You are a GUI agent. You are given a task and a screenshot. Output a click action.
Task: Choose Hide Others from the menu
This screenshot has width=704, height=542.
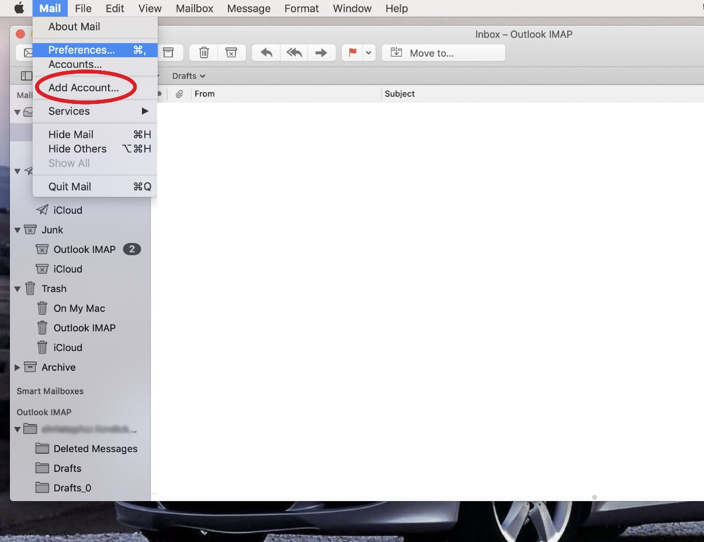(95, 149)
